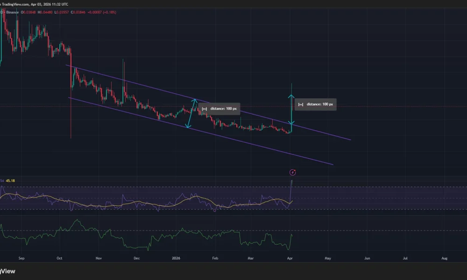Image resolution: width=467 pixels, height=280 pixels.
Task: Click the red notification dot on the lightning icon
Action: tap(295, 170)
